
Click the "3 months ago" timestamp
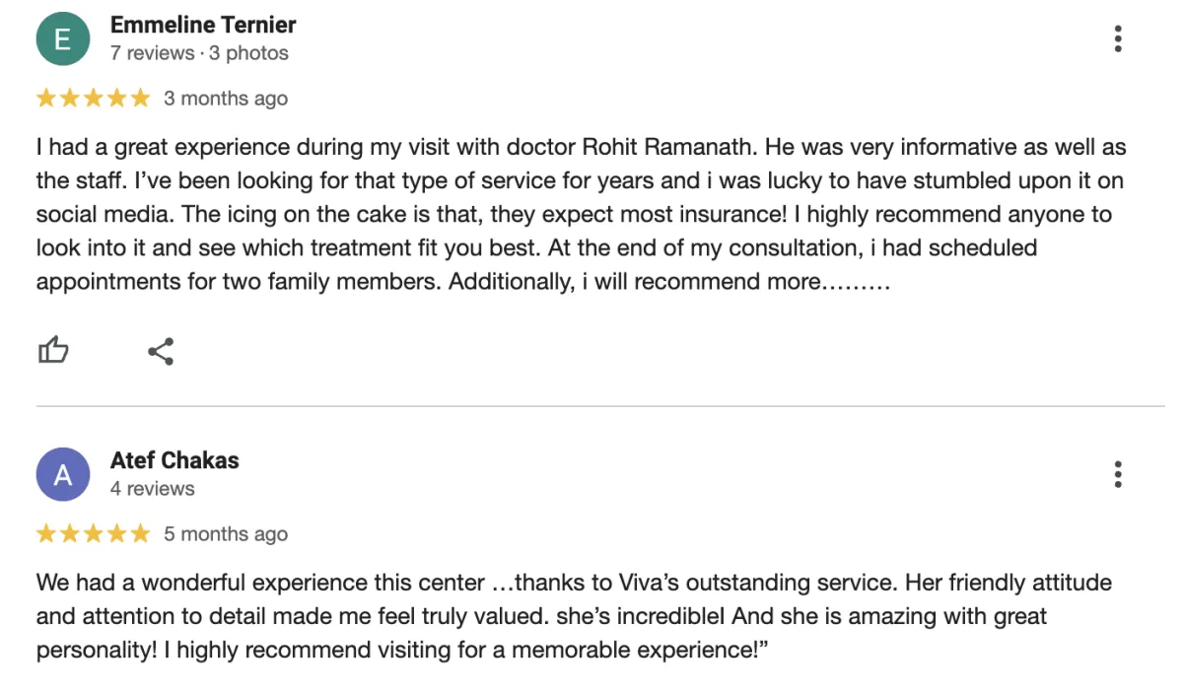point(226,99)
